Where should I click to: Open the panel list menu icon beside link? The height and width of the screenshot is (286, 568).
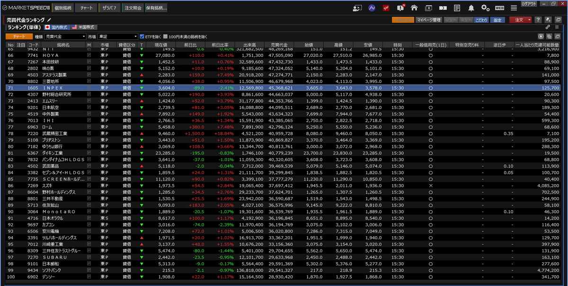(556, 27)
